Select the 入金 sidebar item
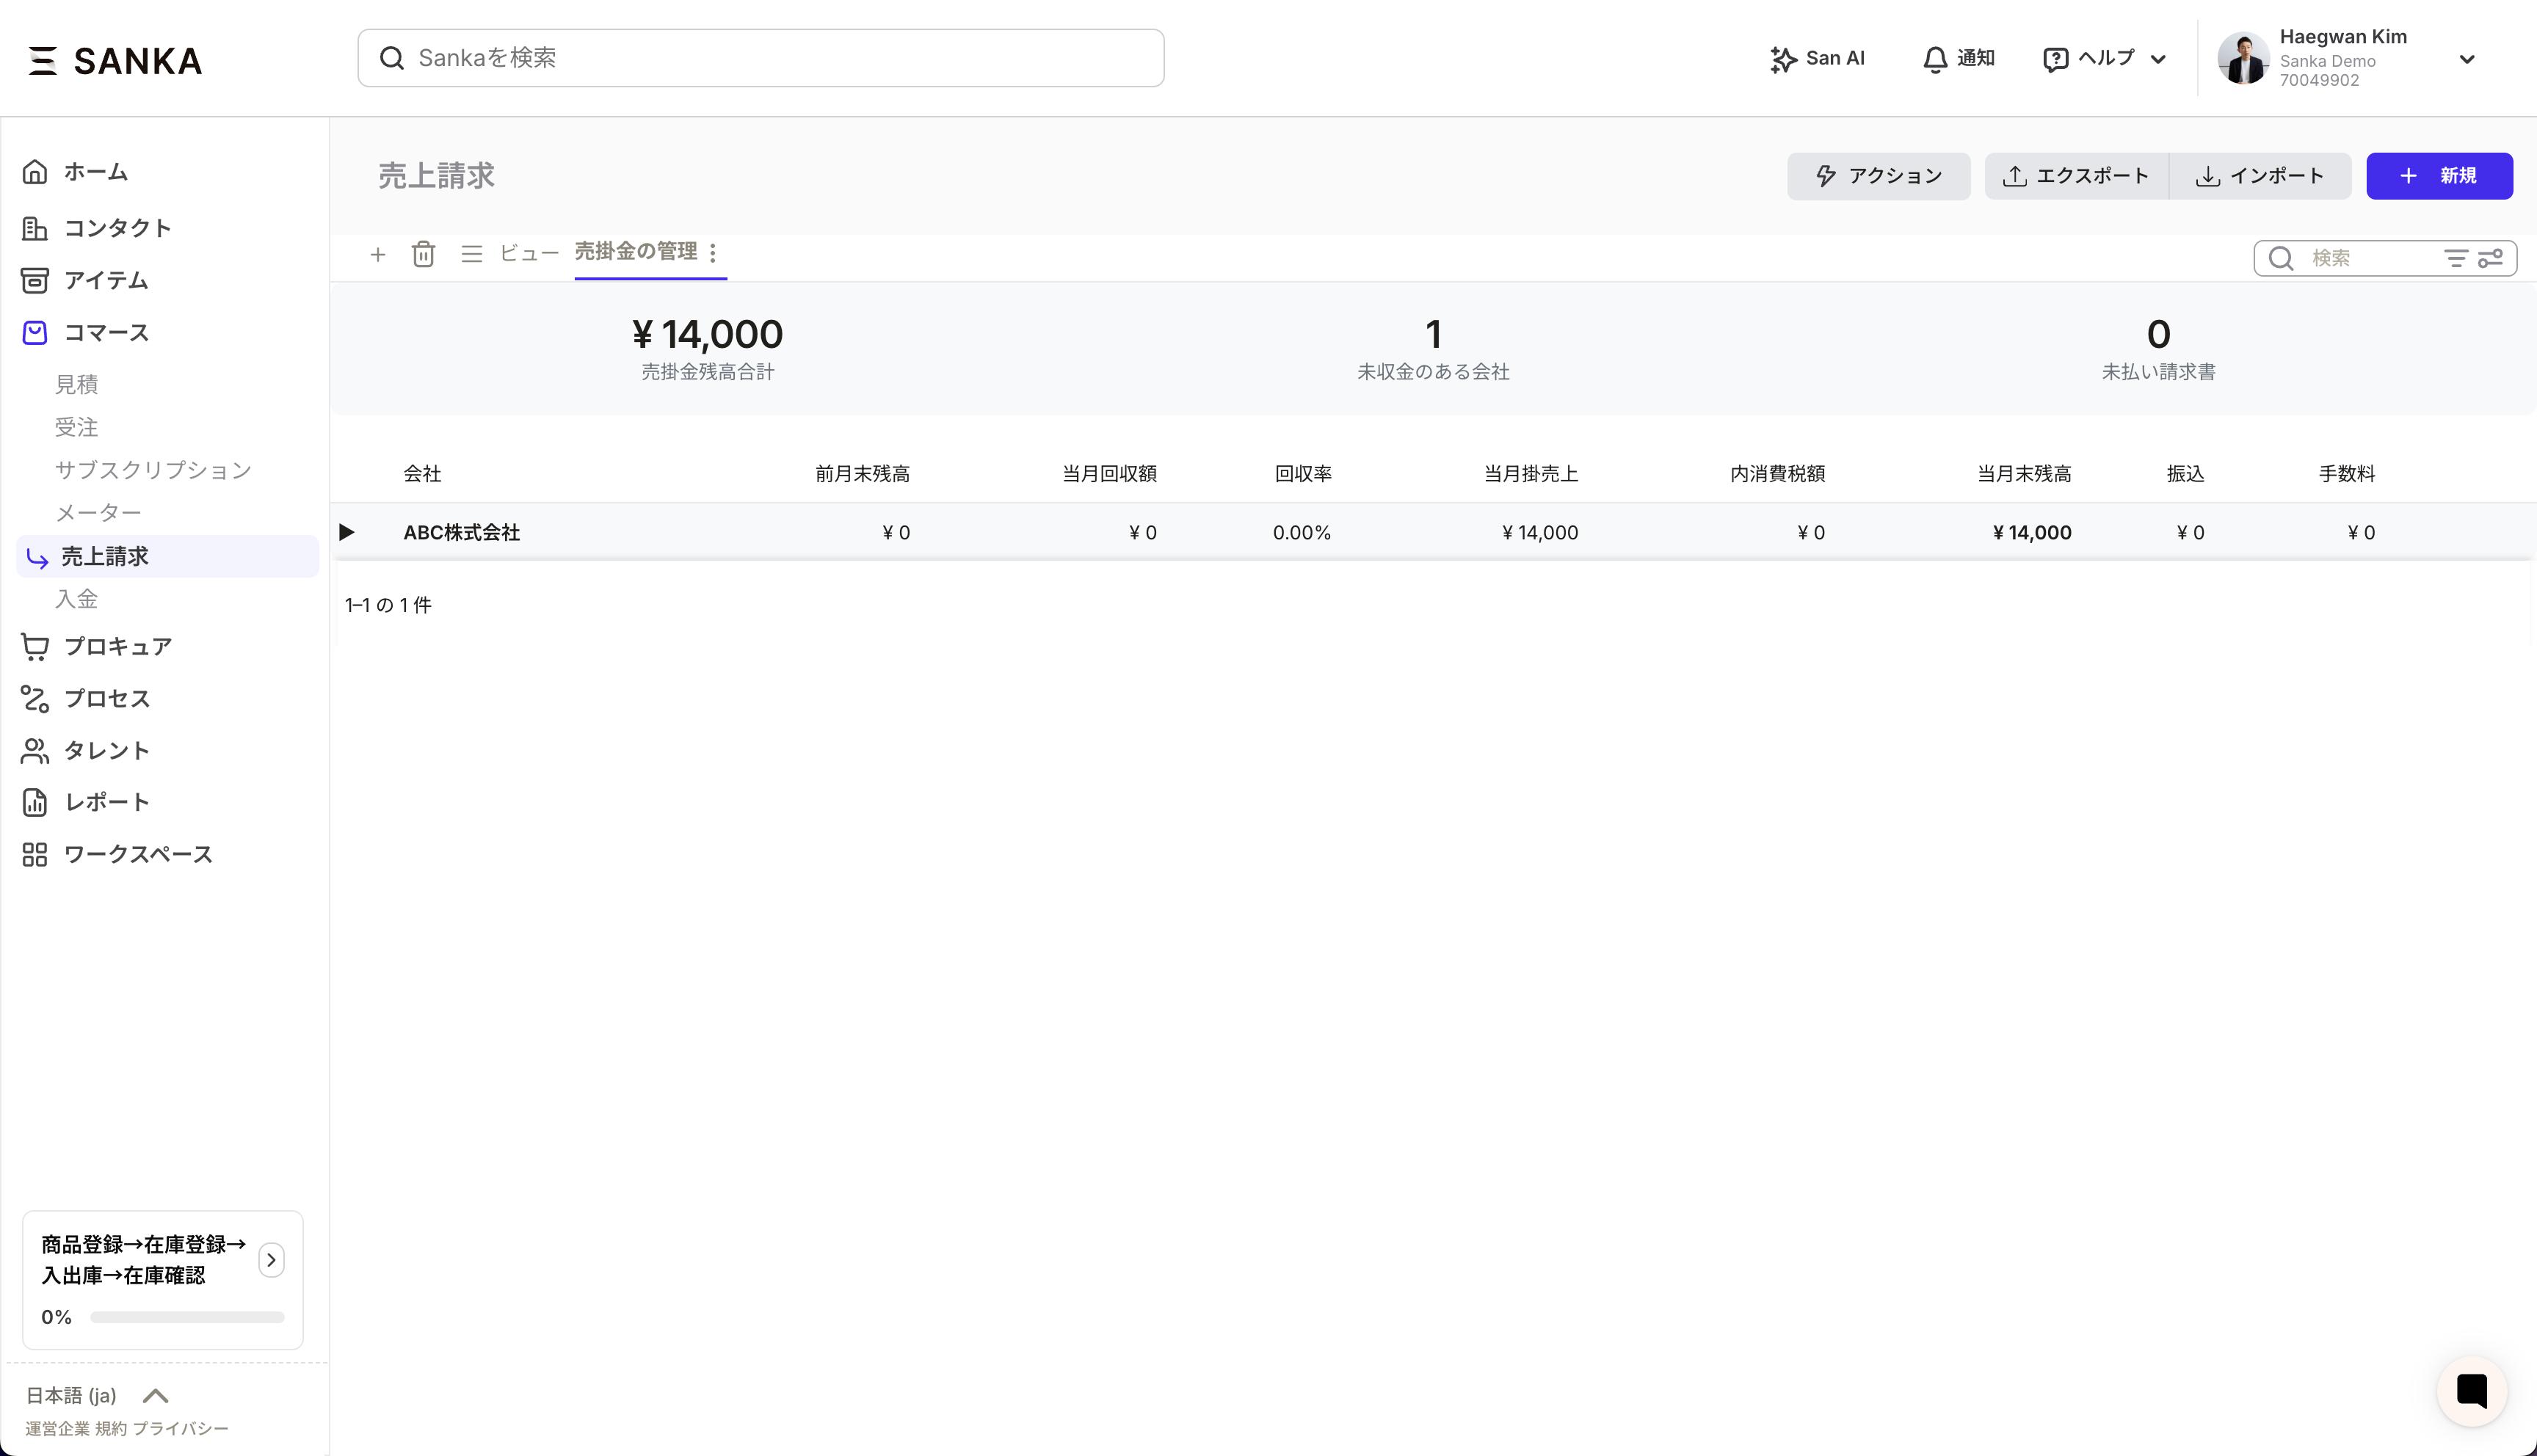 [x=77, y=599]
